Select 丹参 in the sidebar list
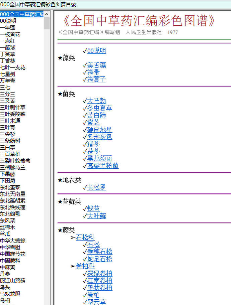Screen dimensions: 231x305 [5, 274]
